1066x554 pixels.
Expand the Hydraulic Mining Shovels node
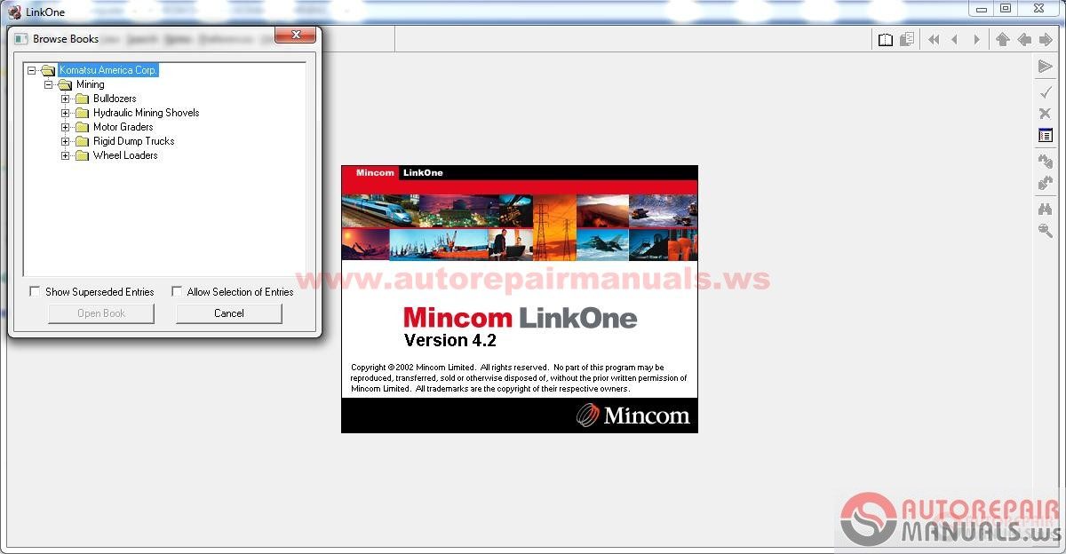pos(65,113)
